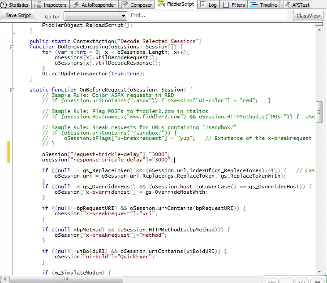
Task: Click the vertical scrollbar up arrow
Action: pos(319,30)
